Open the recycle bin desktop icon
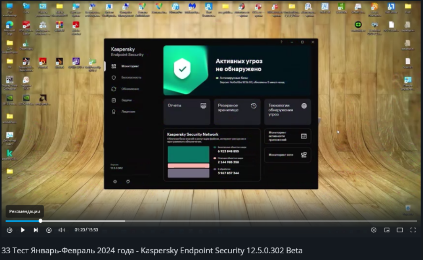Viewport: 423px width, 260px height. coord(408,210)
